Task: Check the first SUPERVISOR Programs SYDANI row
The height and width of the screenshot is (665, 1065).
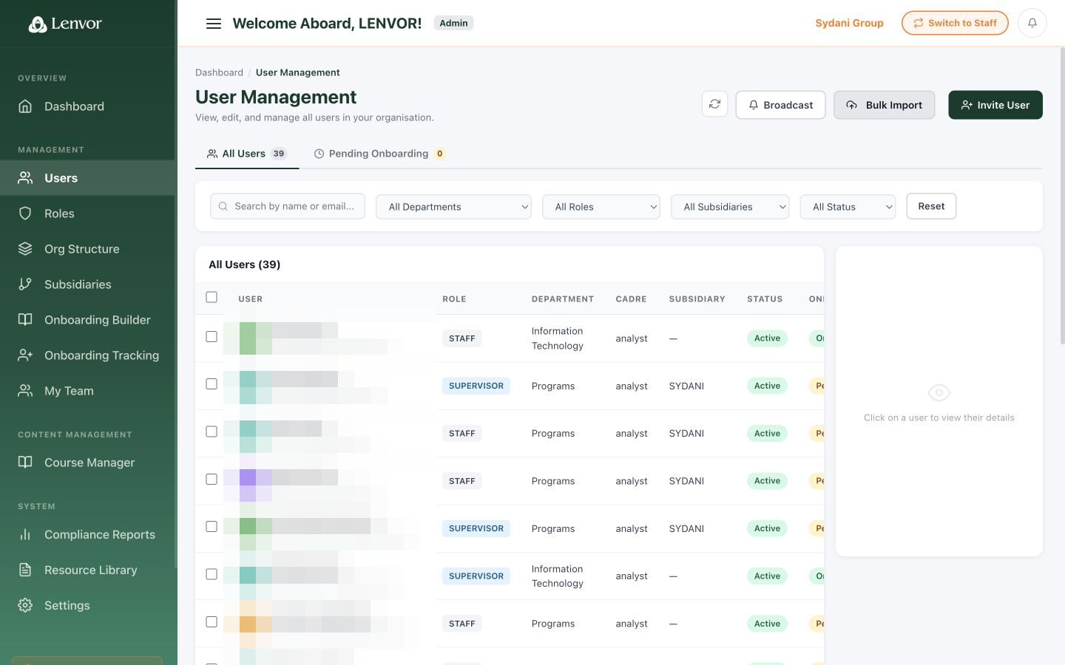Action: pos(212,384)
